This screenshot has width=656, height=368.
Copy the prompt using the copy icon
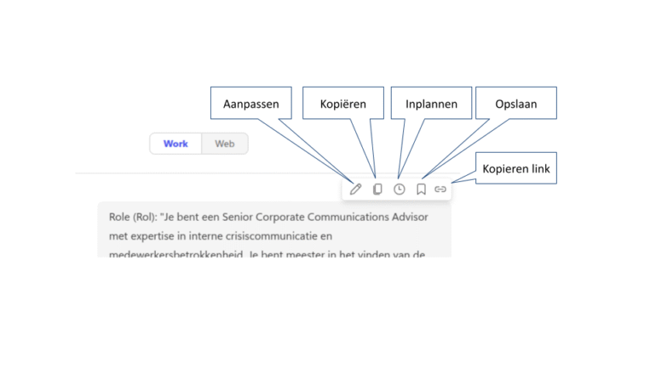pos(377,189)
